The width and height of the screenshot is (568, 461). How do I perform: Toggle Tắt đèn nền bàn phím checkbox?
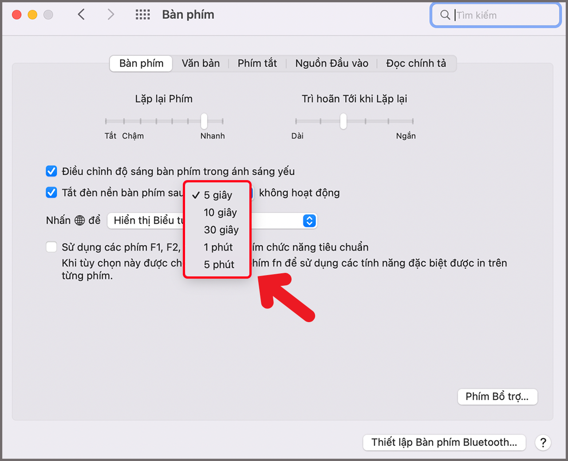point(51,193)
